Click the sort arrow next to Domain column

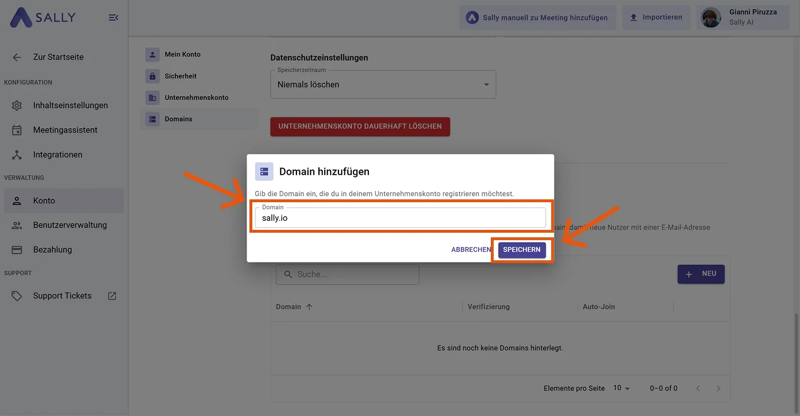point(309,307)
